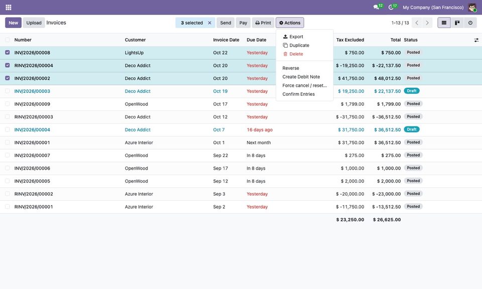Select invoice INV/2026/00001 checkbox
This screenshot has height=289, width=482.
click(x=8, y=142)
